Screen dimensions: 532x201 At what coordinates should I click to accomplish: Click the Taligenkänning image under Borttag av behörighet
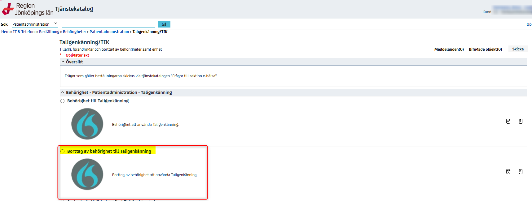pos(87,174)
